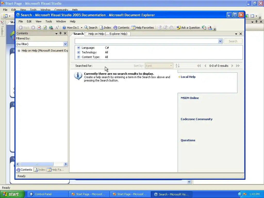Toggle the sort order A-Z icon
Viewport: 264px width, 198px height.
click(x=177, y=66)
